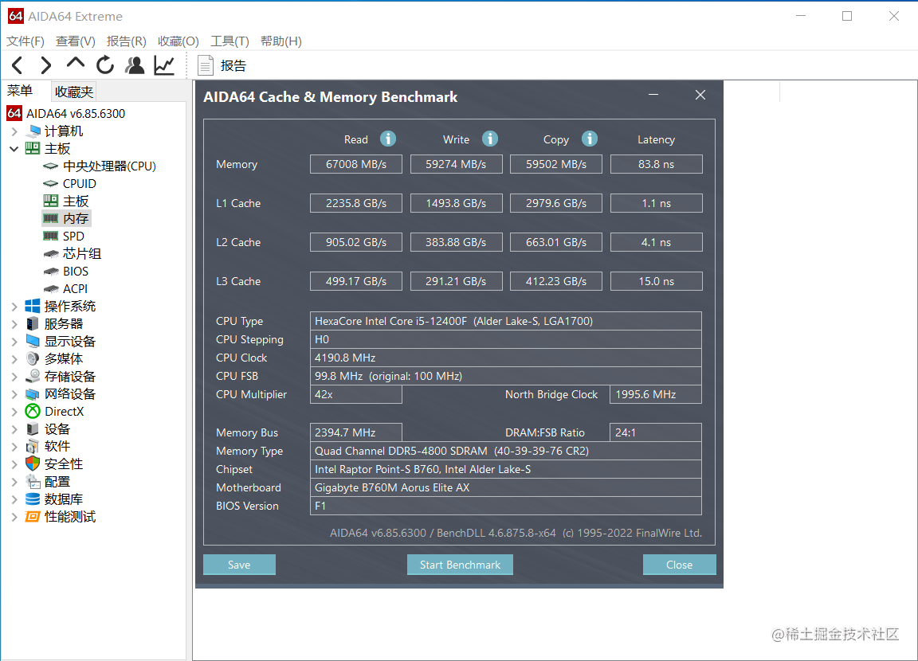Select 安全性 security tree item
918x661 pixels.
63,464
